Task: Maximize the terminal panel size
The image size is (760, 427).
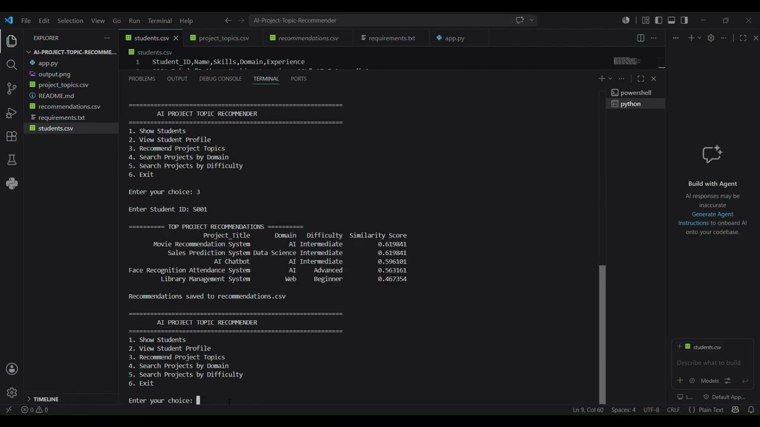Action: (641, 78)
